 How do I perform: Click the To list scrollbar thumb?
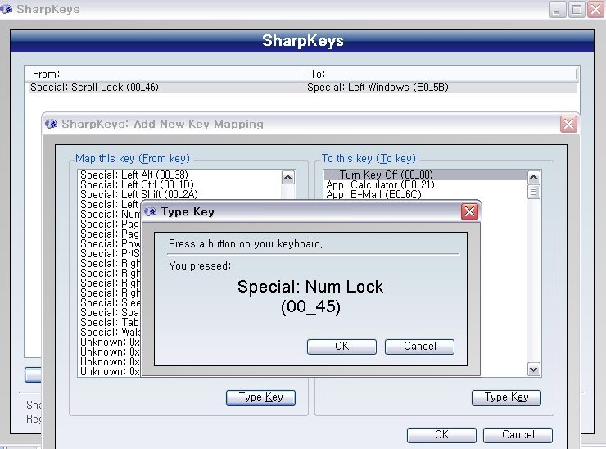(533, 192)
